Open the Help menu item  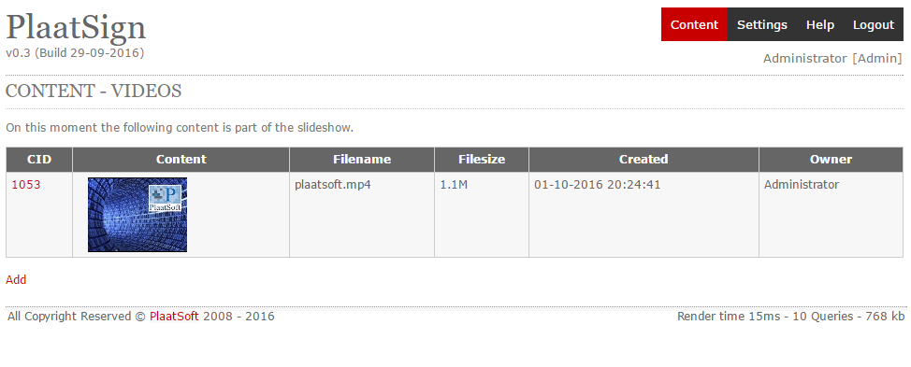(819, 24)
